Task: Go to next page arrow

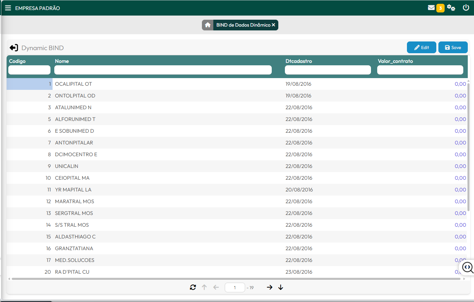Action: (x=270, y=287)
